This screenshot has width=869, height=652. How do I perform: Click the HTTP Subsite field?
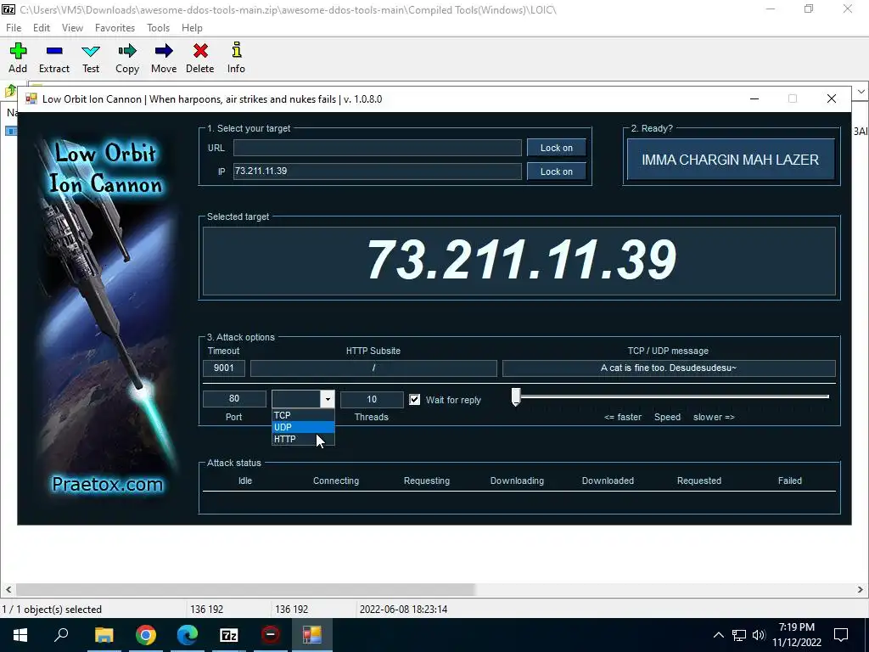(x=373, y=368)
